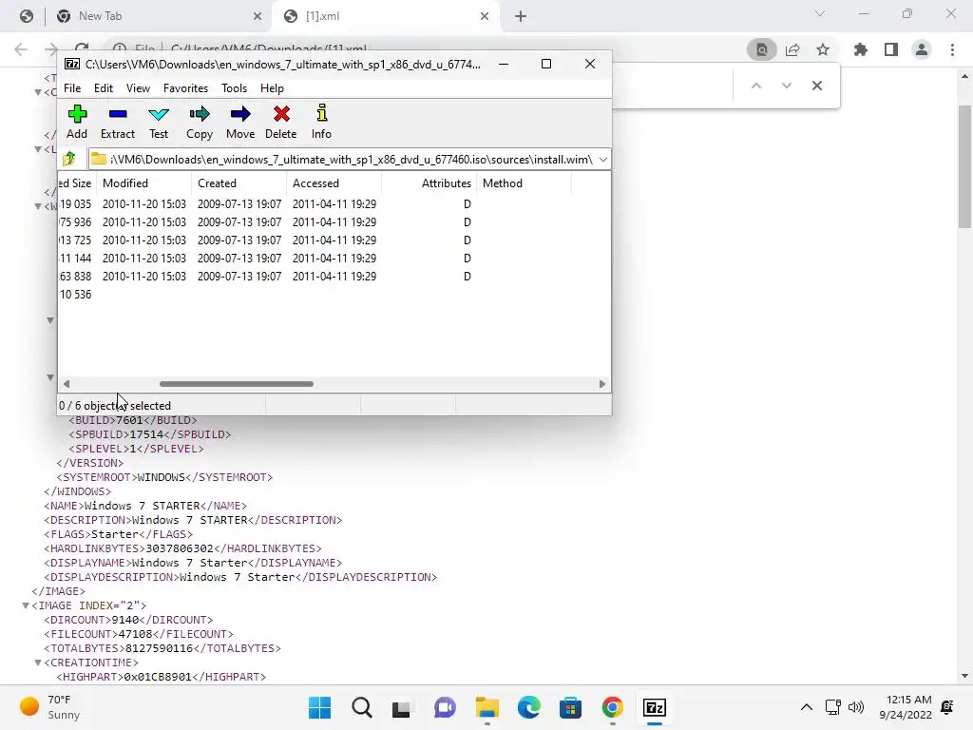Select the Move toolbar icon
The height and width of the screenshot is (730, 973).
(x=240, y=122)
